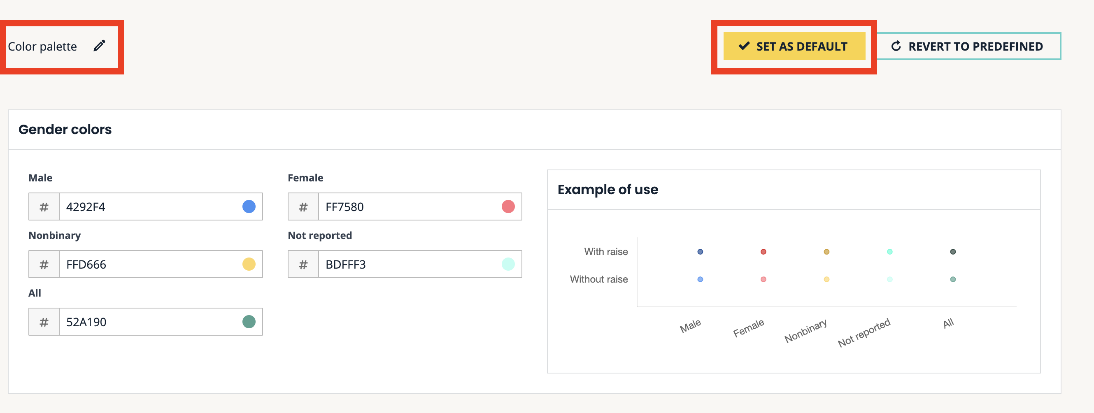Image resolution: width=1094 pixels, height=413 pixels.
Task: Click Revert to Predefined button
Action: click(968, 46)
